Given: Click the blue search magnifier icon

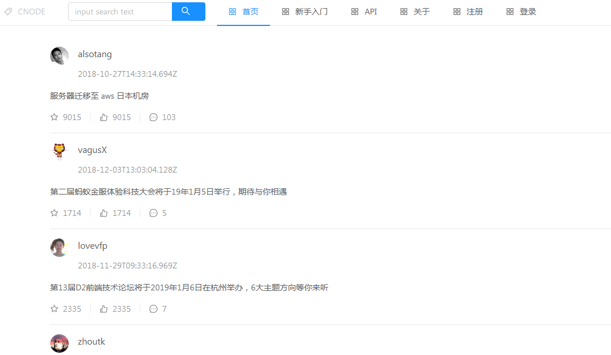Looking at the screenshot, I should [189, 11].
